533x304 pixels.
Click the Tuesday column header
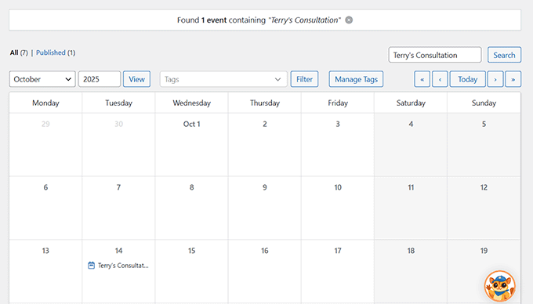[x=118, y=103]
